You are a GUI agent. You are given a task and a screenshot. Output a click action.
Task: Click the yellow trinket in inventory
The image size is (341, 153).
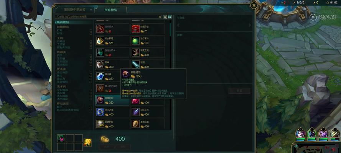(x=87, y=142)
